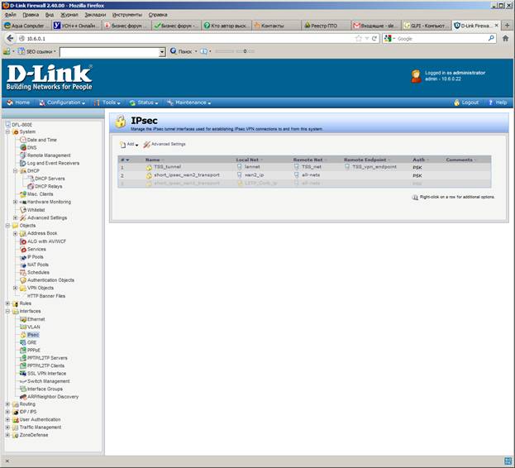Switch to the Реестр ПТО tab
Viewport: 515px width, 468px height.
tap(326, 26)
